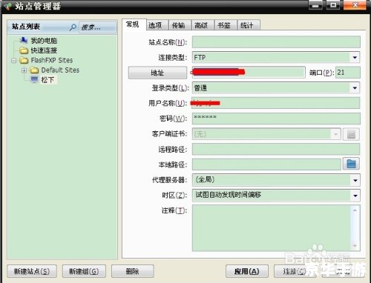Click the site list search box
The height and width of the screenshot is (283, 371).
point(97,27)
